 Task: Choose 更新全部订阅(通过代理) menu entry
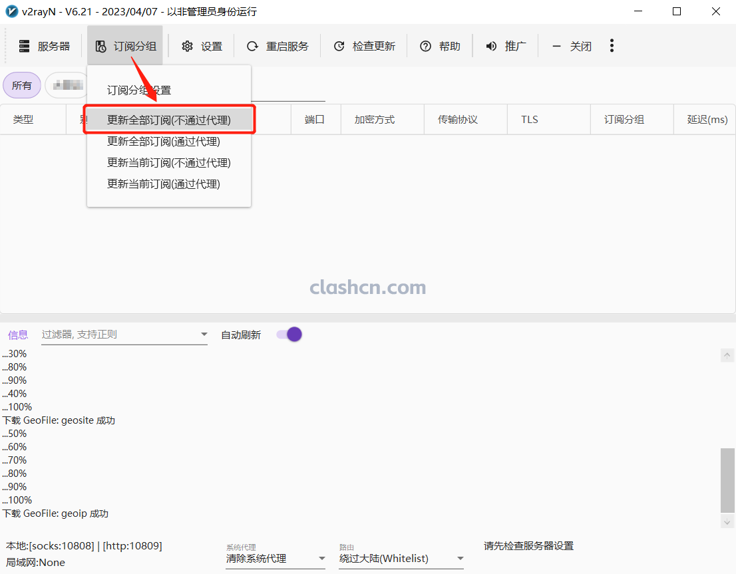click(x=169, y=141)
